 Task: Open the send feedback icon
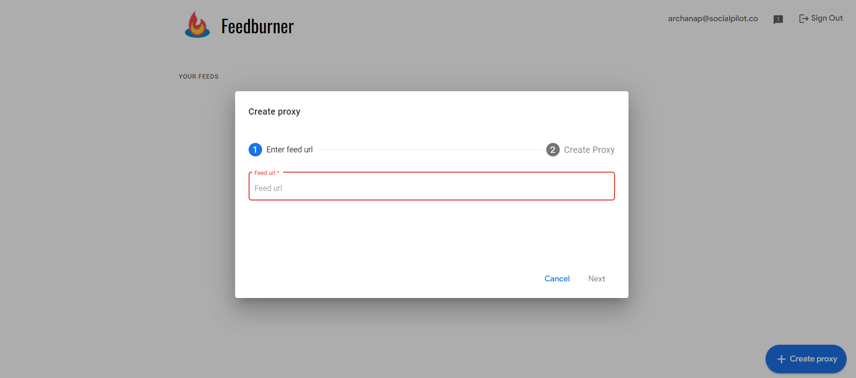(778, 19)
